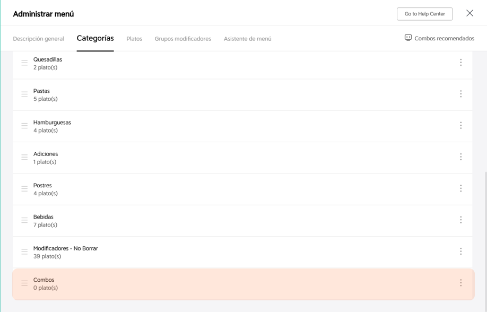Image resolution: width=487 pixels, height=312 pixels.
Task: Open options for Modificadores - No Borrar
Action: [x=460, y=251]
